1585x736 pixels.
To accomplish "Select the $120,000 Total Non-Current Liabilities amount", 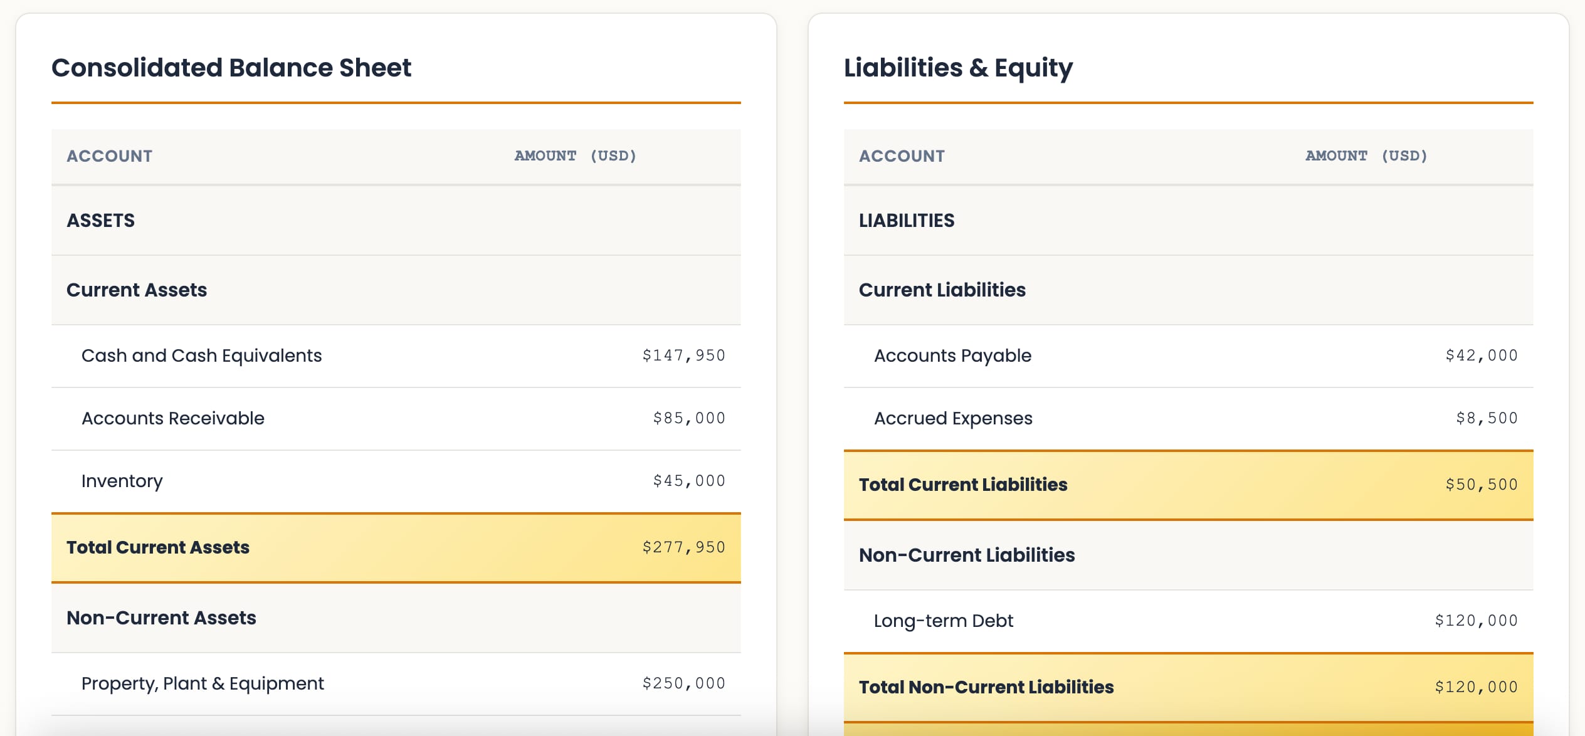I will click(1477, 687).
